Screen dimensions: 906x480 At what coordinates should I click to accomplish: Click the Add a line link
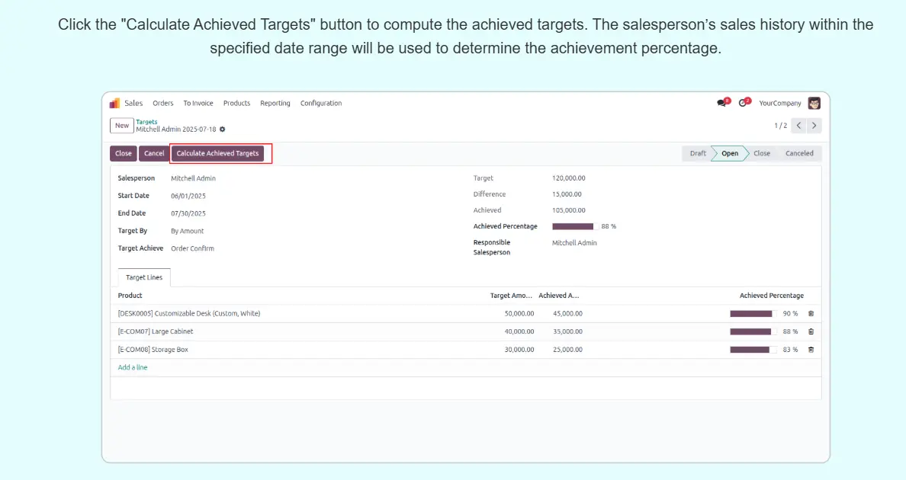(133, 368)
